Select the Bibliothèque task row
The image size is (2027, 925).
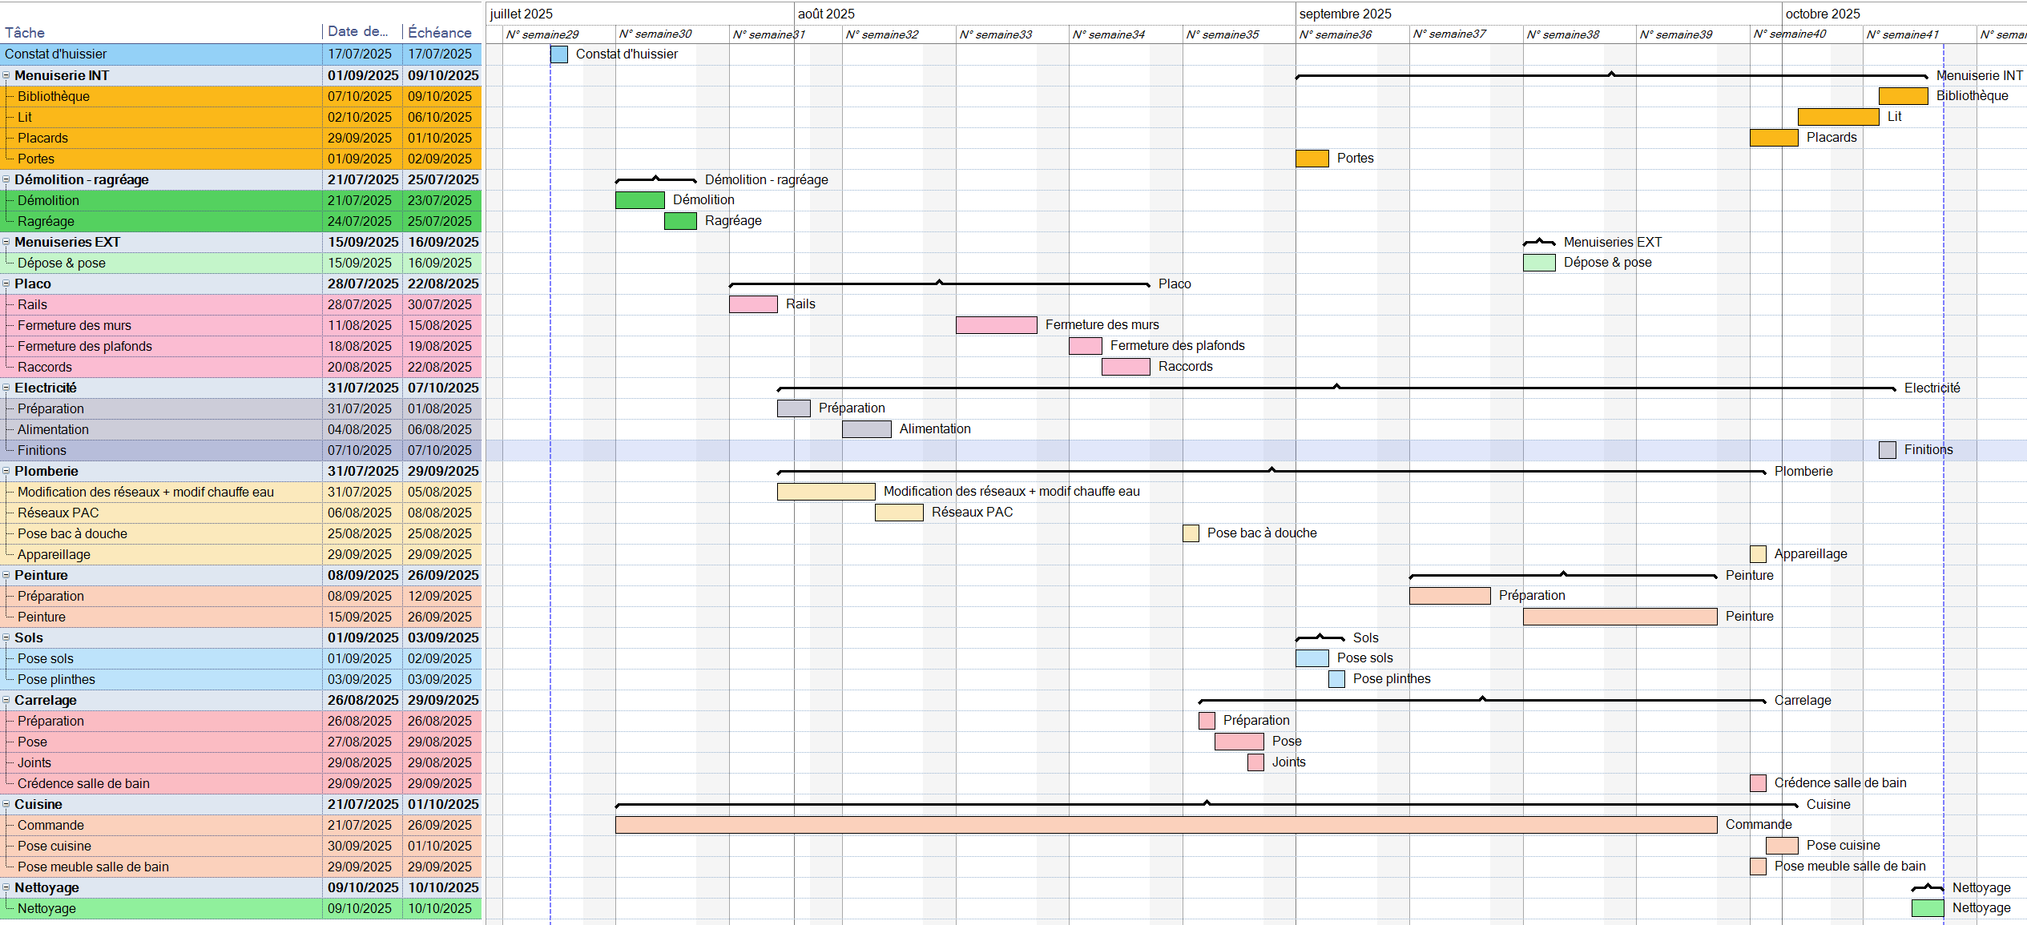160,96
